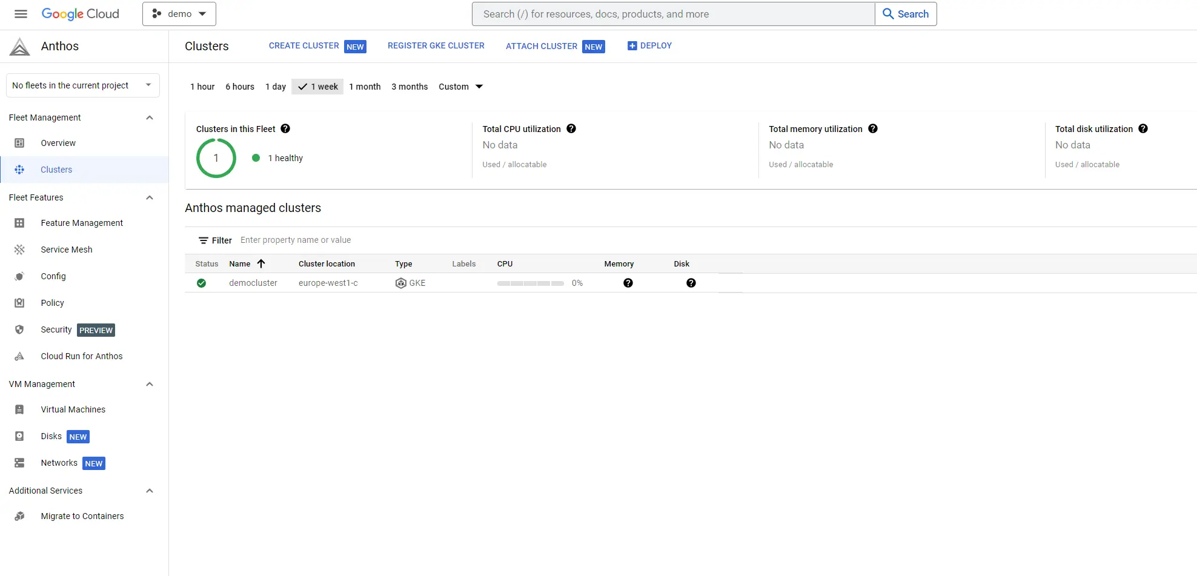
Task: Select the 1 hour time range
Action: pos(202,87)
